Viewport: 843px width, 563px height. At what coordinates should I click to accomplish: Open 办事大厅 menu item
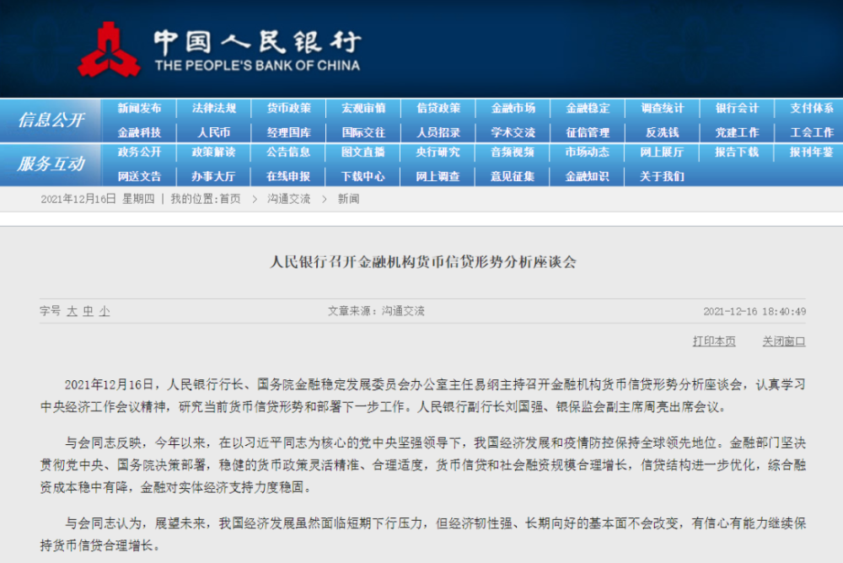[214, 176]
